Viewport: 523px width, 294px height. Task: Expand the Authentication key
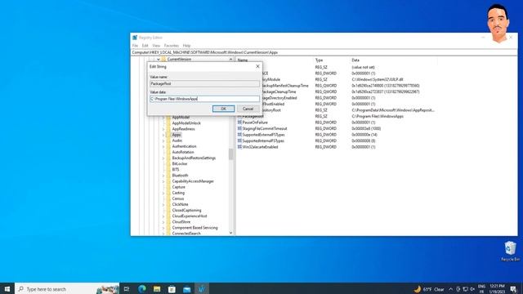pos(163,146)
